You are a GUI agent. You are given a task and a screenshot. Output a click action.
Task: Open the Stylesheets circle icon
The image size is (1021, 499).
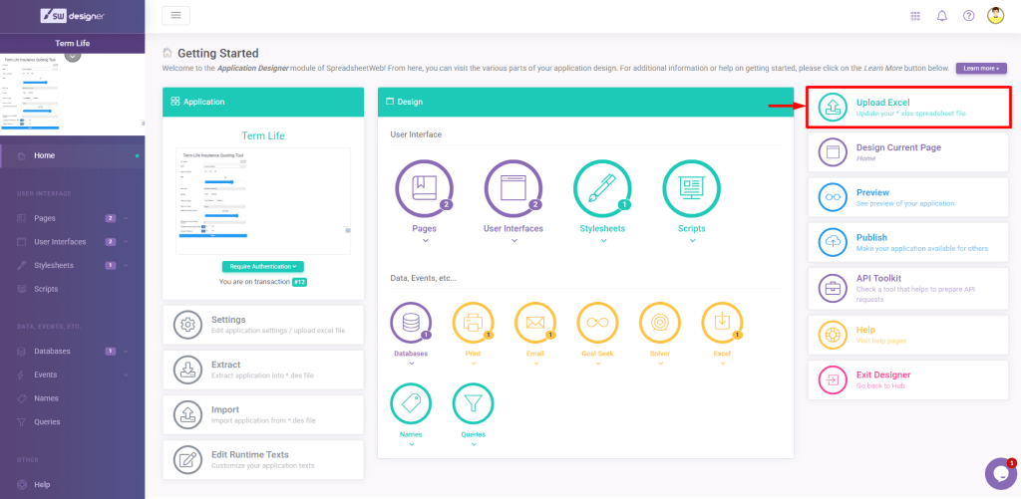point(602,189)
